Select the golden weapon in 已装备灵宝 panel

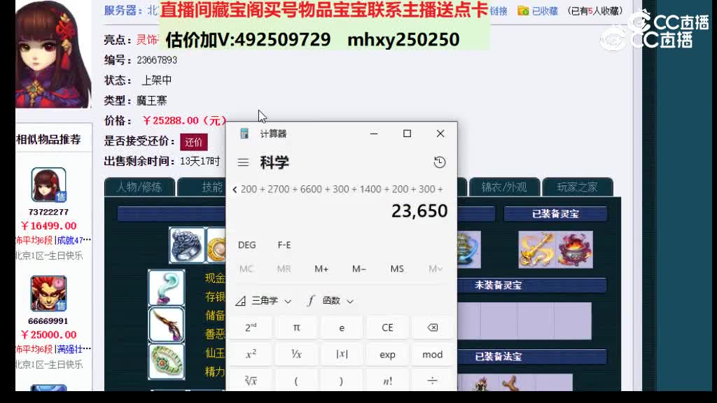coord(536,250)
